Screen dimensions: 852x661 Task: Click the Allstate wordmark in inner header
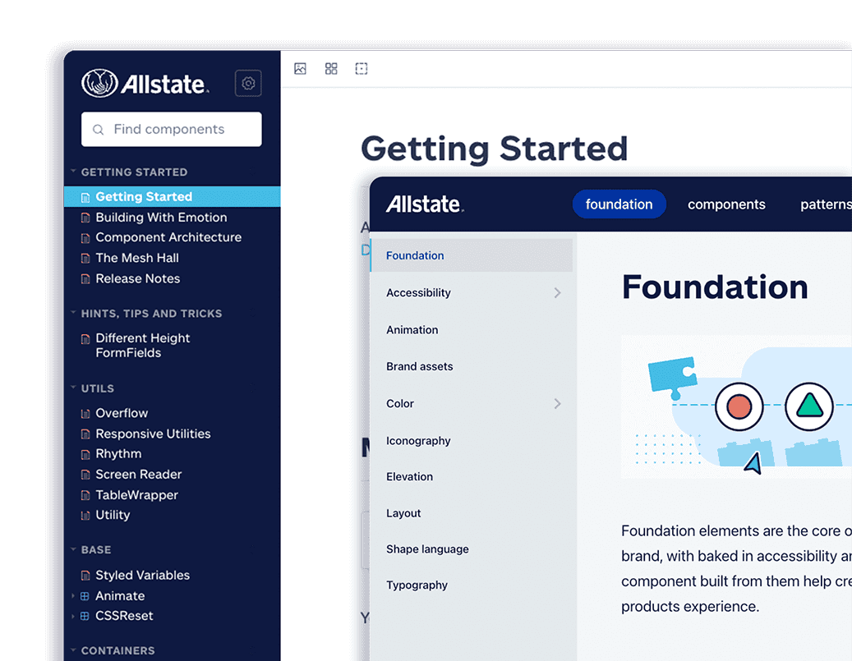tap(425, 204)
